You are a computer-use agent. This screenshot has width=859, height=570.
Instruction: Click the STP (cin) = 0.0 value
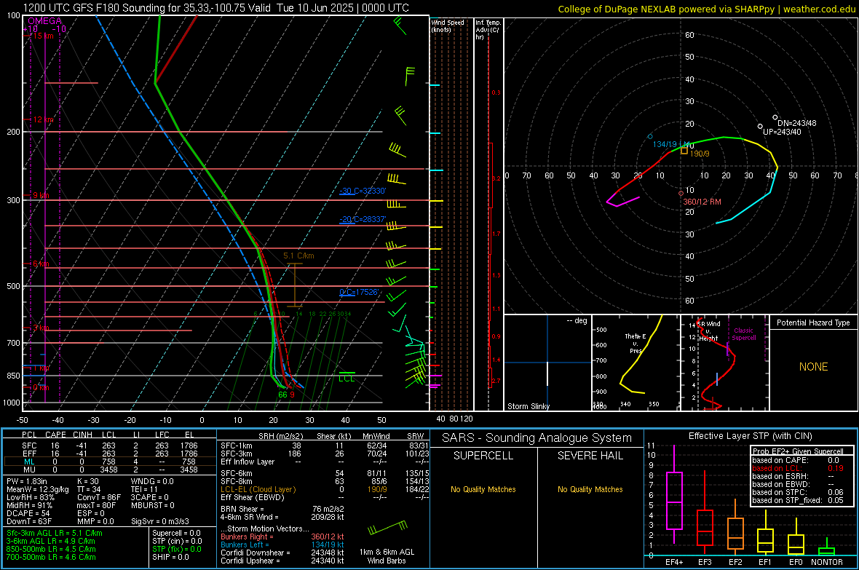click(x=177, y=541)
